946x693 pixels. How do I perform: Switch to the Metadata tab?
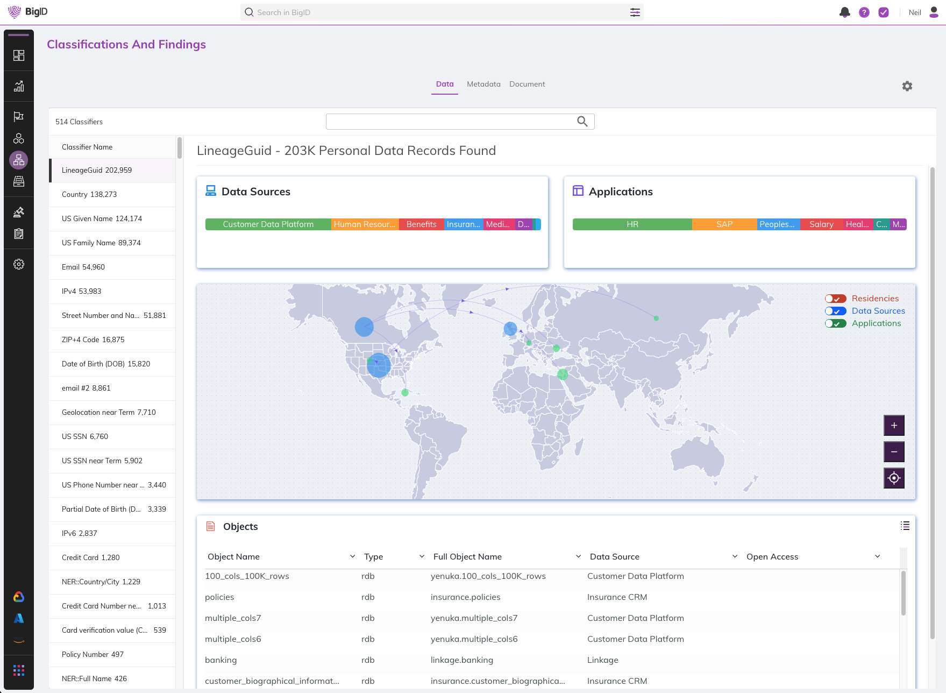[483, 84]
